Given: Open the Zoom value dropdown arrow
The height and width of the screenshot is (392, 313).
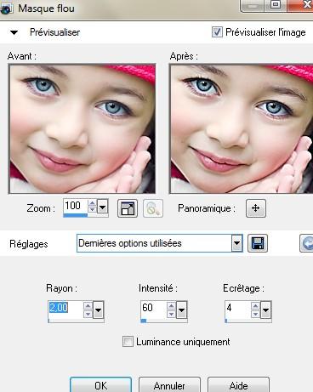Looking at the screenshot, I should tap(102, 207).
